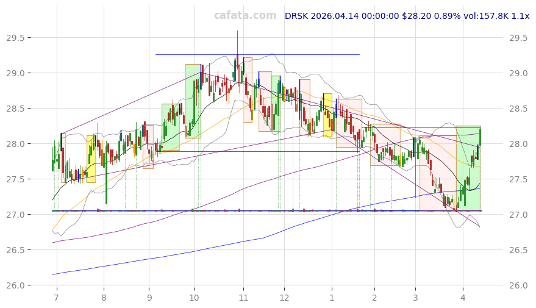Click the DRSK ticker symbol in header
This screenshot has height=308, width=536.
tap(298, 16)
